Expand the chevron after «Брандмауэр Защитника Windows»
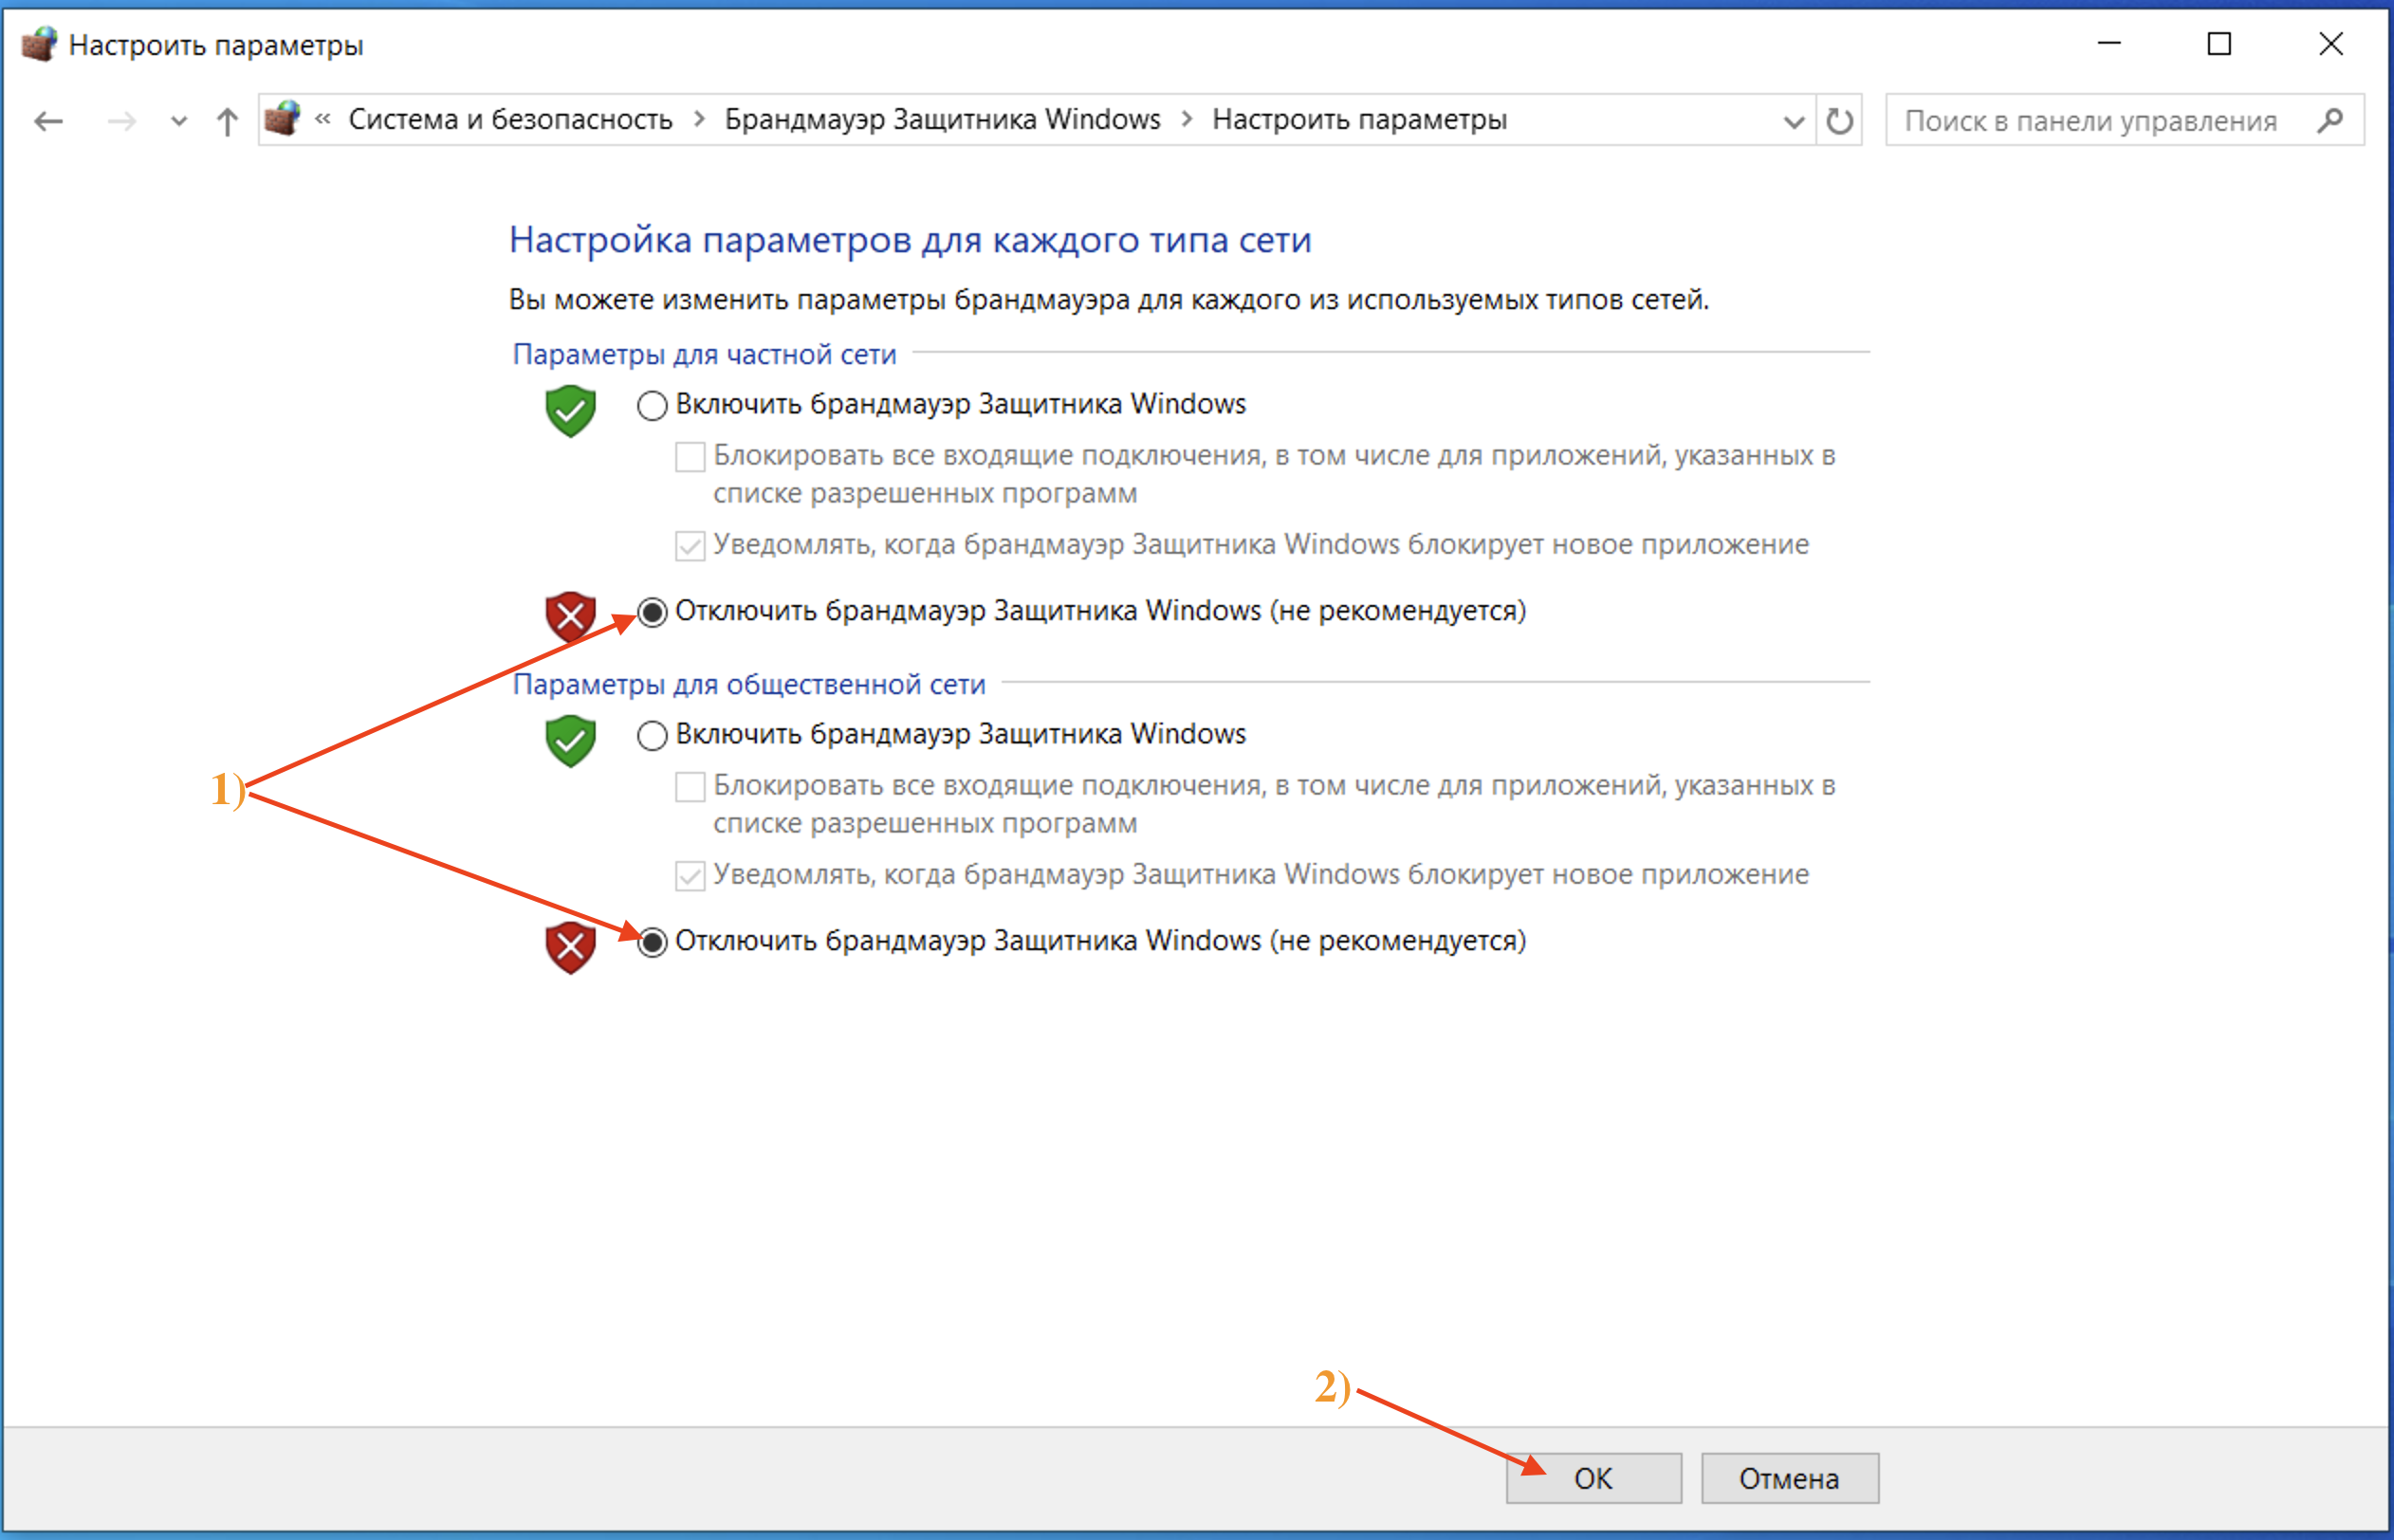The height and width of the screenshot is (1540, 2394). (1187, 119)
